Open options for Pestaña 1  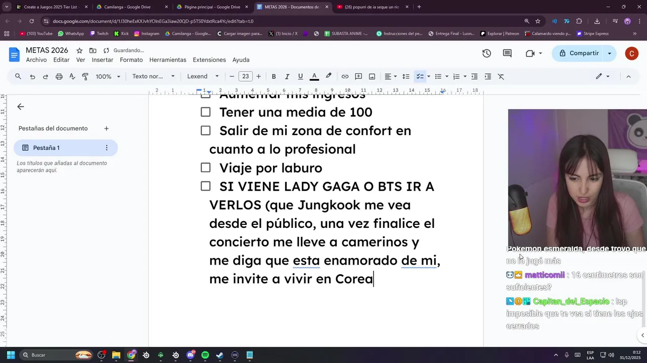tap(106, 148)
